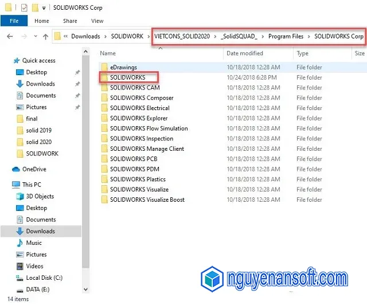Click the Forward navigation arrow
367x305 pixels.
coord(24,36)
